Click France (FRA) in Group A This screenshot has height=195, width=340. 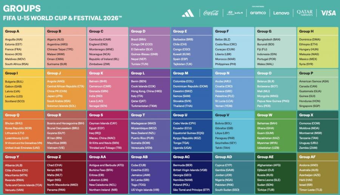(x=13, y=49)
